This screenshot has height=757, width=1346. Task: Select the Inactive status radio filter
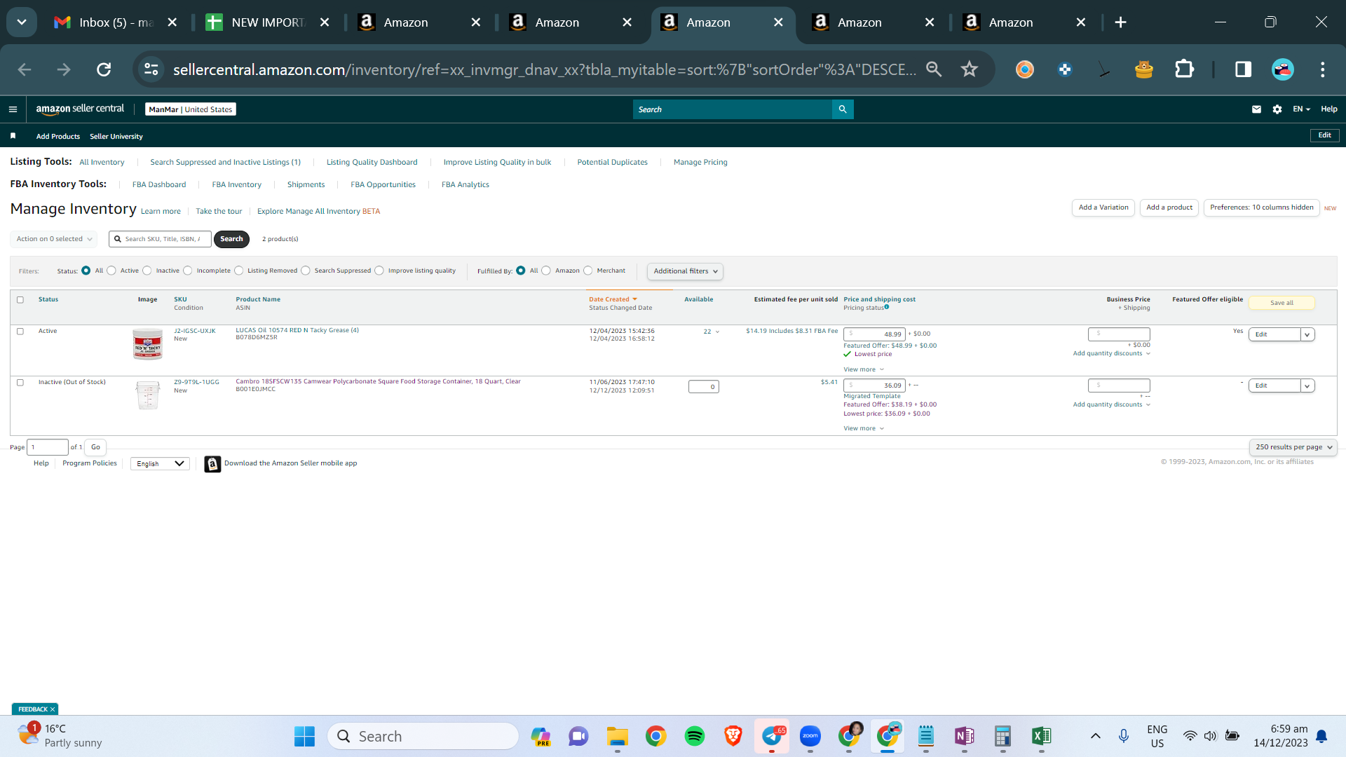tap(147, 271)
